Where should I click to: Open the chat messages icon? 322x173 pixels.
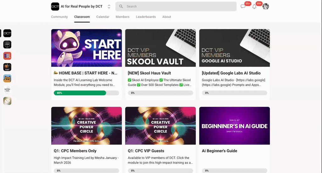click(243, 6)
